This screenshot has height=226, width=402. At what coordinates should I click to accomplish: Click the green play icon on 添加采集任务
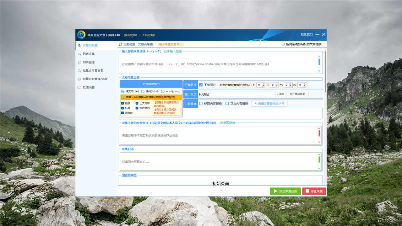pos(275,191)
